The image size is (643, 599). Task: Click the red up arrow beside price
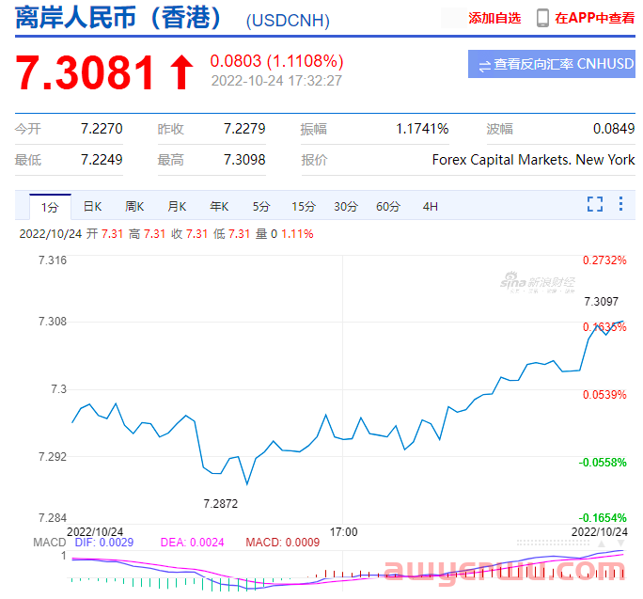pos(181,72)
